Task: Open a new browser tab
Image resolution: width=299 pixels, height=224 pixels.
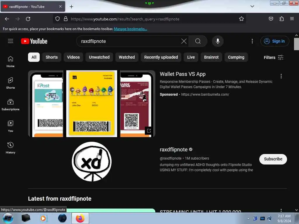Action: coord(71,7)
